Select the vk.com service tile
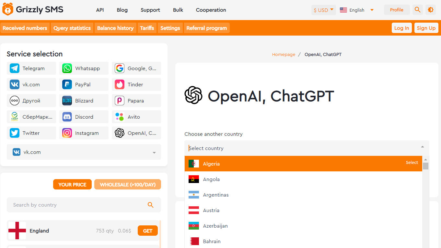Image resolution: width=441 pixels, height=248 pixels. tap(31, 84)
